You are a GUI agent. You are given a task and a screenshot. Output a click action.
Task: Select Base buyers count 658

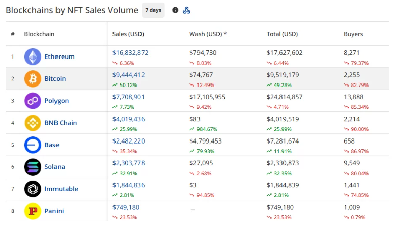point(349,141)
